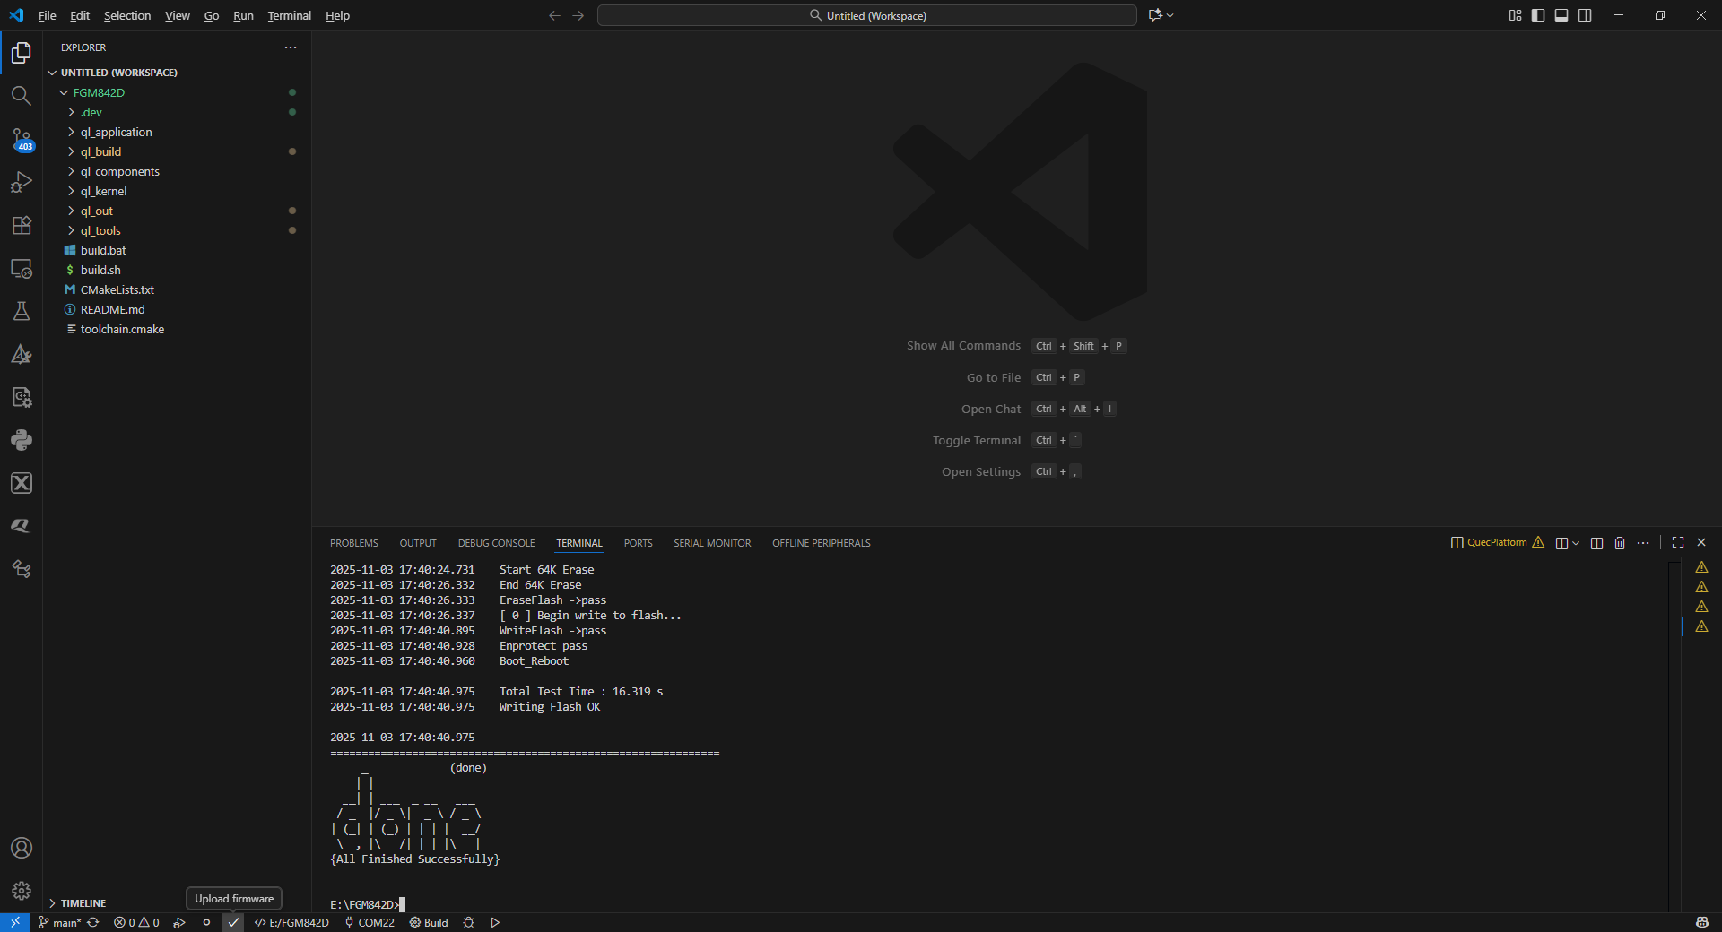Expand the TIMELINE section
The height and width of the screenshot is (932, 1722).
pyautogui.click(x=83, y=903)
